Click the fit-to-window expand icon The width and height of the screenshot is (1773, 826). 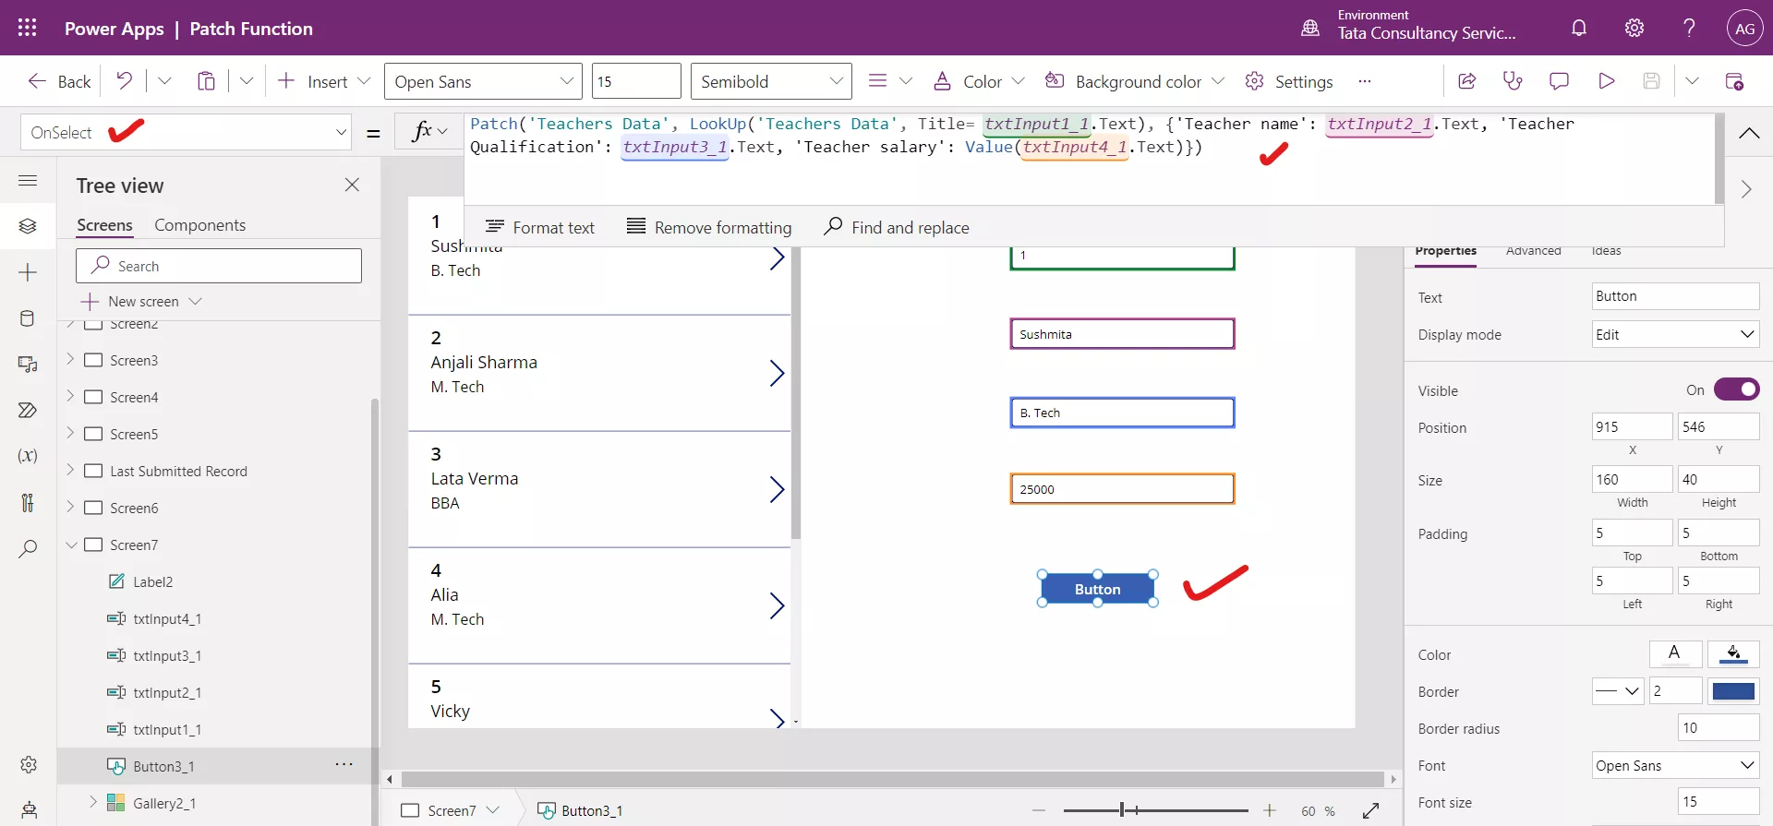point(1370,810)
